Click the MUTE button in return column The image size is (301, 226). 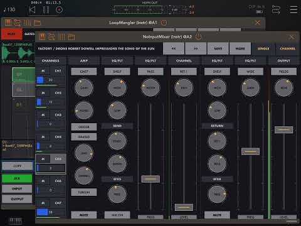click(217, 215)
